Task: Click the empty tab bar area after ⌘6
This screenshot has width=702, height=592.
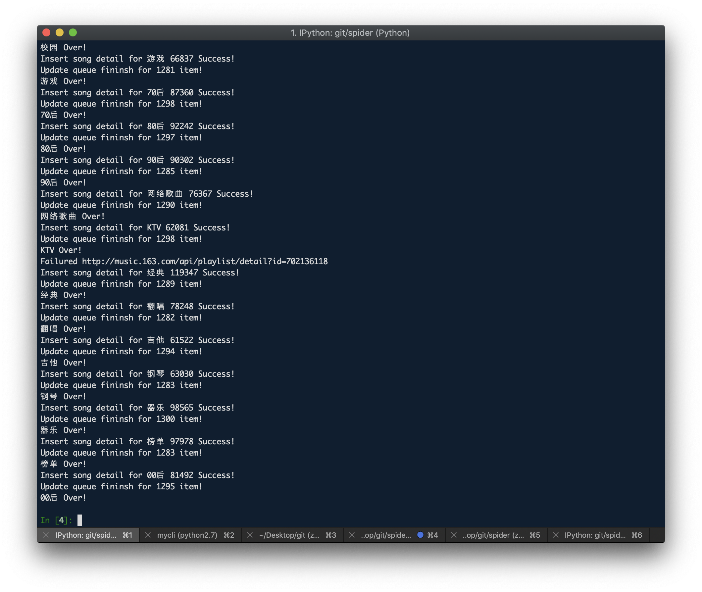Action: (657, 535)
